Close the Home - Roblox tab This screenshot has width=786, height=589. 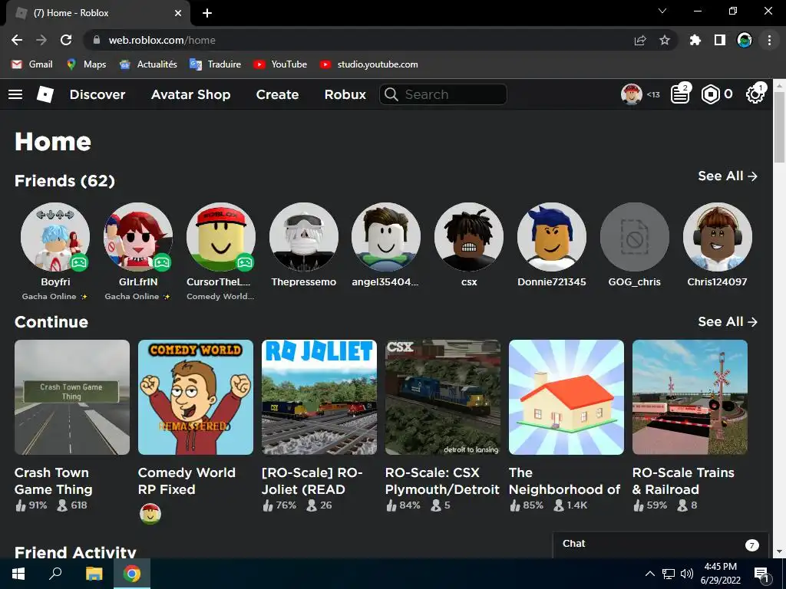point(178,13)
